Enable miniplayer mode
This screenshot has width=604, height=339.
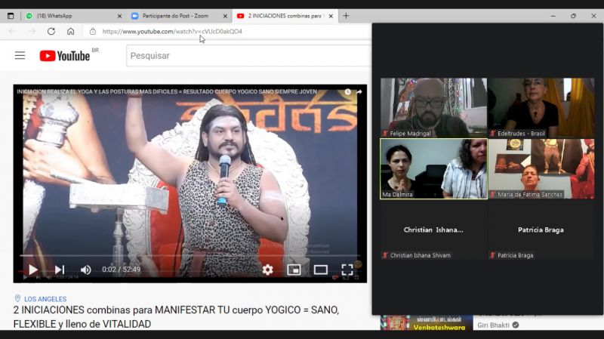click(x=294, y=270)
